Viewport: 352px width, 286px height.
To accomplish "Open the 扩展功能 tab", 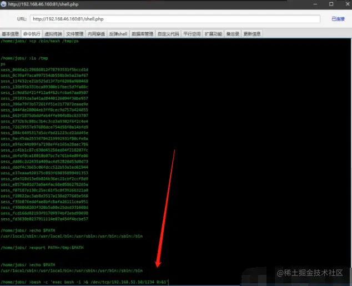I will tap(213, 34).
